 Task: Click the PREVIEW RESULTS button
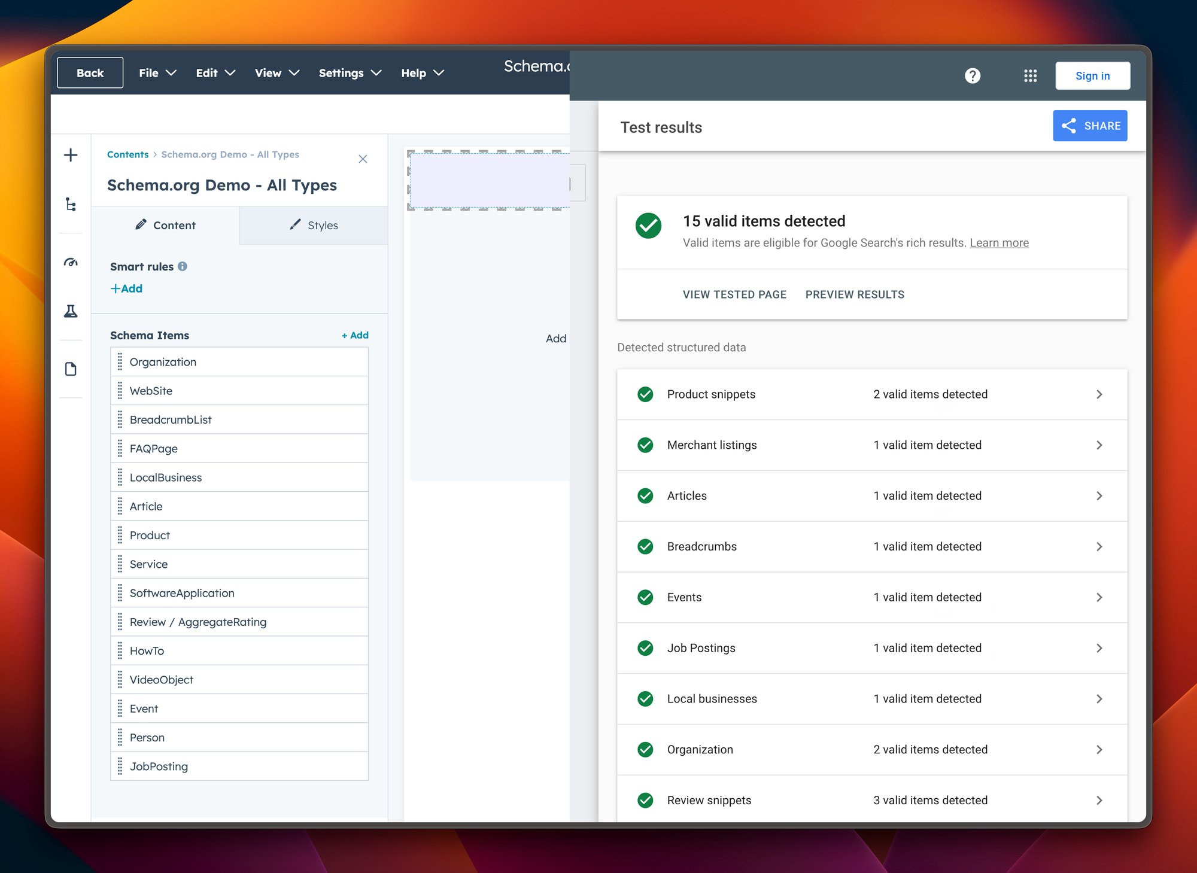pyautogui.click(x=854, y=294)
